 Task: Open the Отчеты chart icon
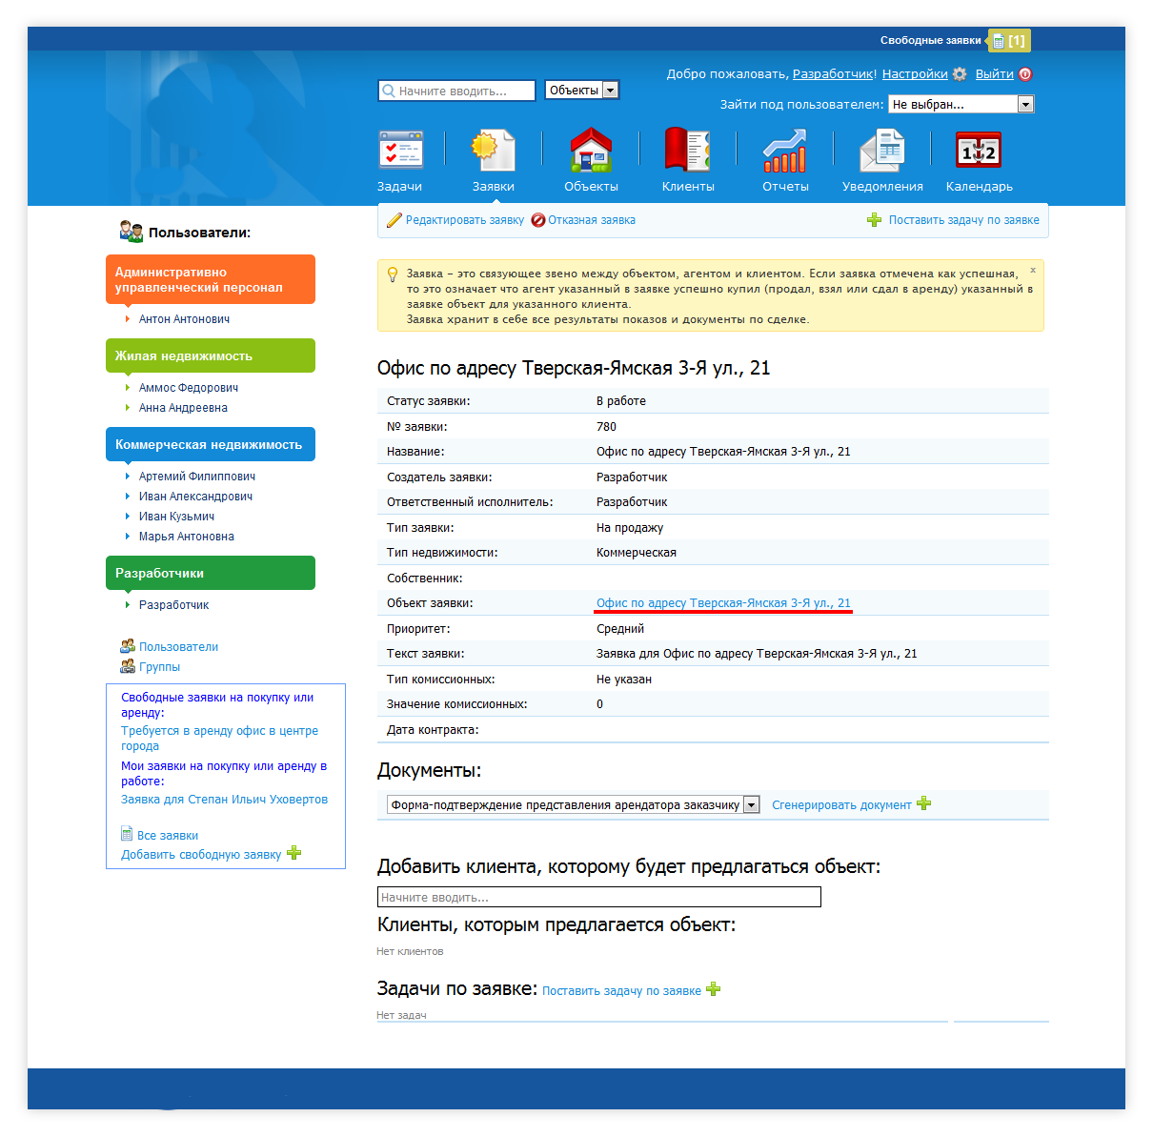[x=784, y=151]
